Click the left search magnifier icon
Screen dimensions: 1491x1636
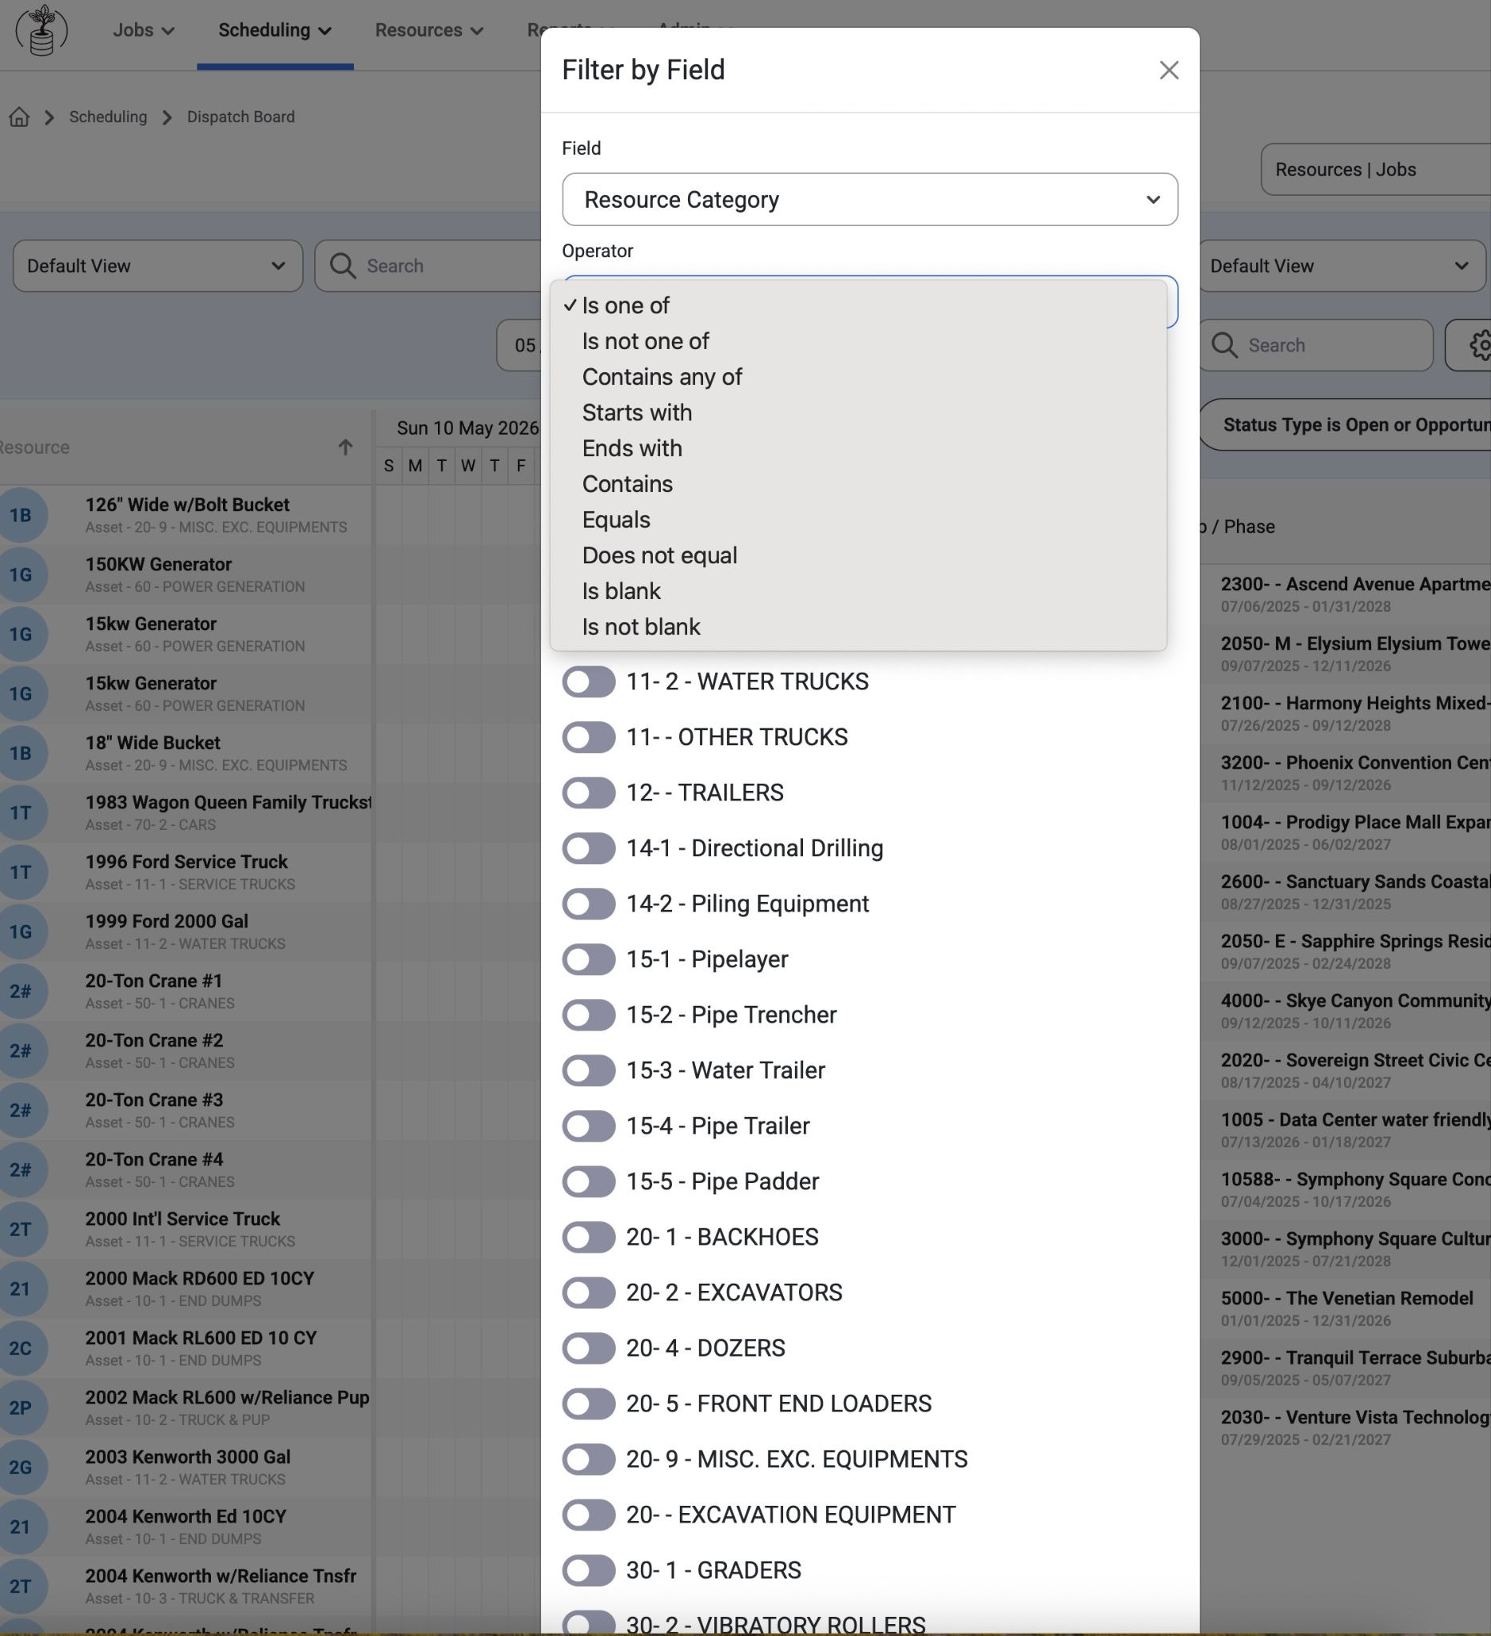pos(343,266)
